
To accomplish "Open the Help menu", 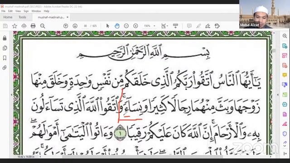I will [46, 11].
